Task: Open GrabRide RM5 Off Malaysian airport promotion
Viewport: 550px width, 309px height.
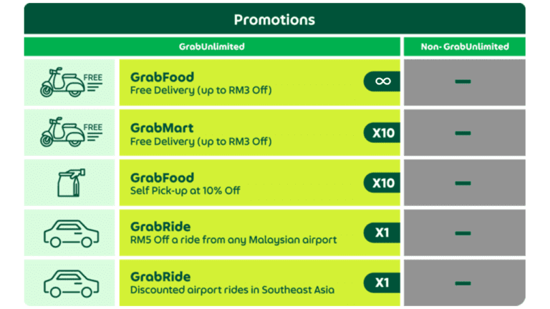Action: pos(233,233)
